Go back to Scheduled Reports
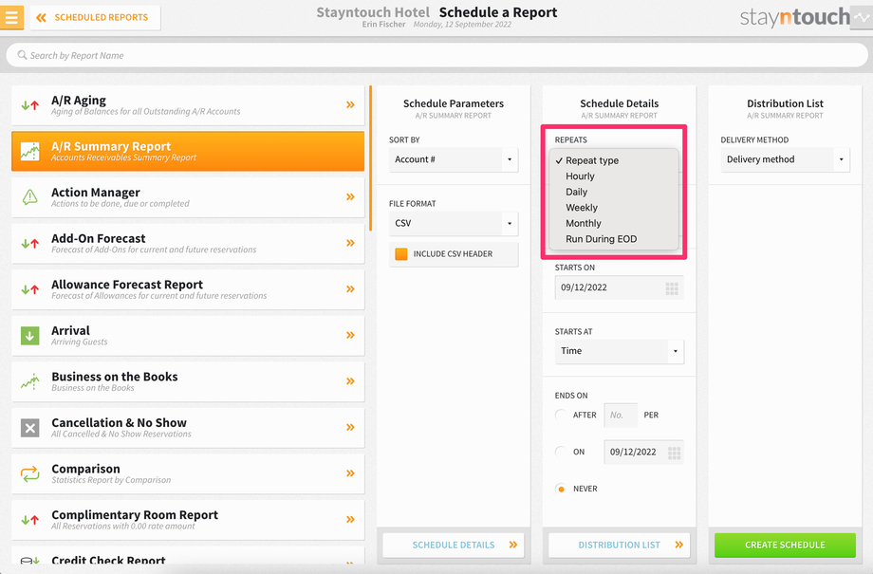873x574 pixels. [x=95, y=18]
